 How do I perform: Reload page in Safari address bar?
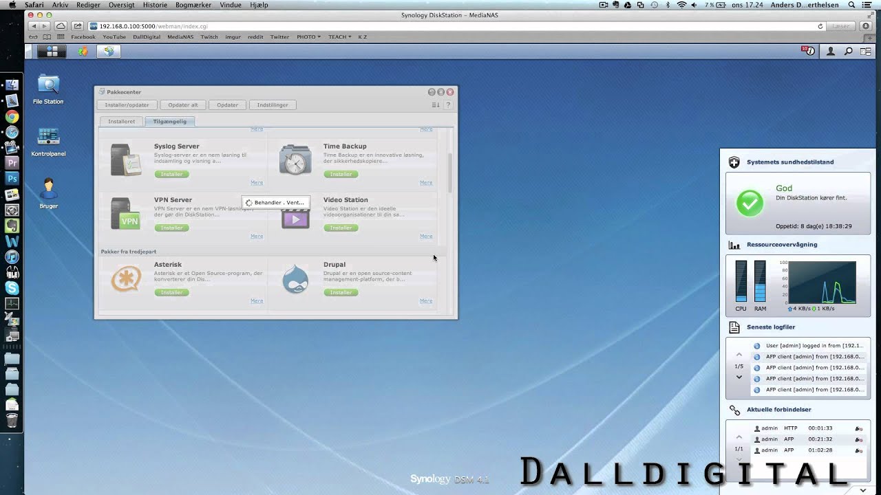tap(820, 26)
